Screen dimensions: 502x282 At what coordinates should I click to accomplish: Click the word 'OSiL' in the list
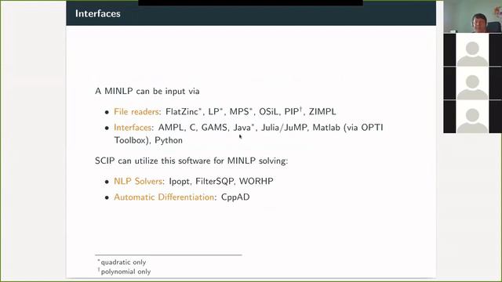(x=269, y=111)
